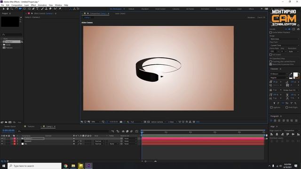Enable the Ligatures checkbox

pyautogui.click(x=271, y=108)
